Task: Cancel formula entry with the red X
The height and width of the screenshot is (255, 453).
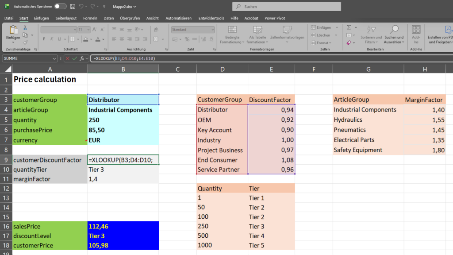Action: pos(67,58)
